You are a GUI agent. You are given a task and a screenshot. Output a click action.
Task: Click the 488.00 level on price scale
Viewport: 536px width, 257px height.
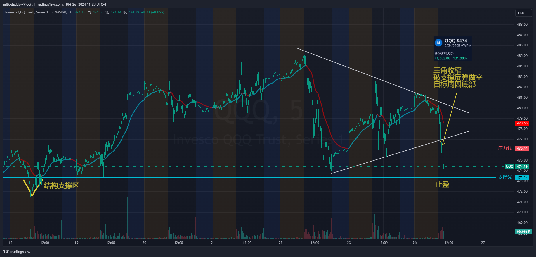(522, 25)
